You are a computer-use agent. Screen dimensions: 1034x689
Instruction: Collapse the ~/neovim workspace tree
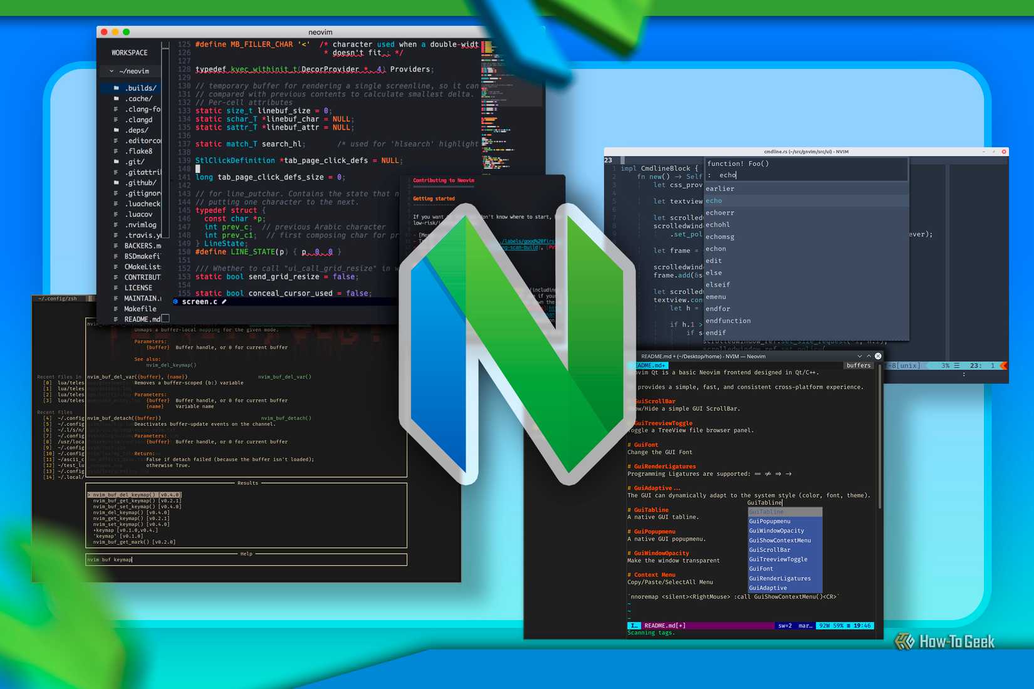[110, 71]
